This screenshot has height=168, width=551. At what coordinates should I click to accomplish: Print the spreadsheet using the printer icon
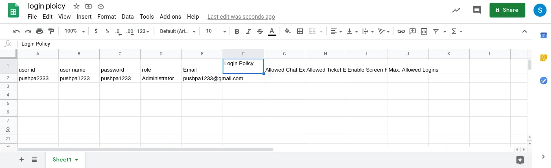coord(39,31)
